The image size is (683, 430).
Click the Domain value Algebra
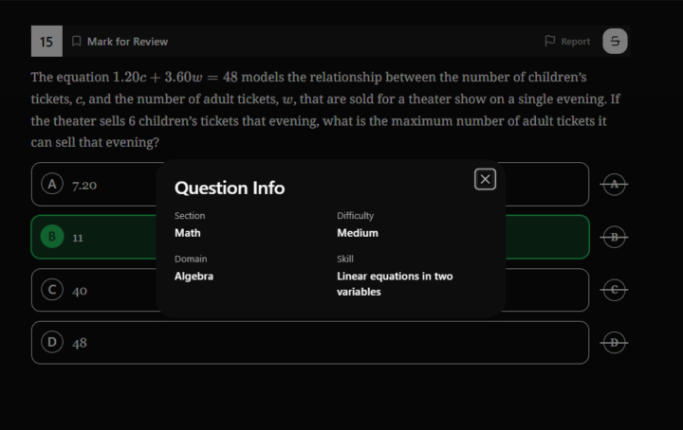pos(194,277)
